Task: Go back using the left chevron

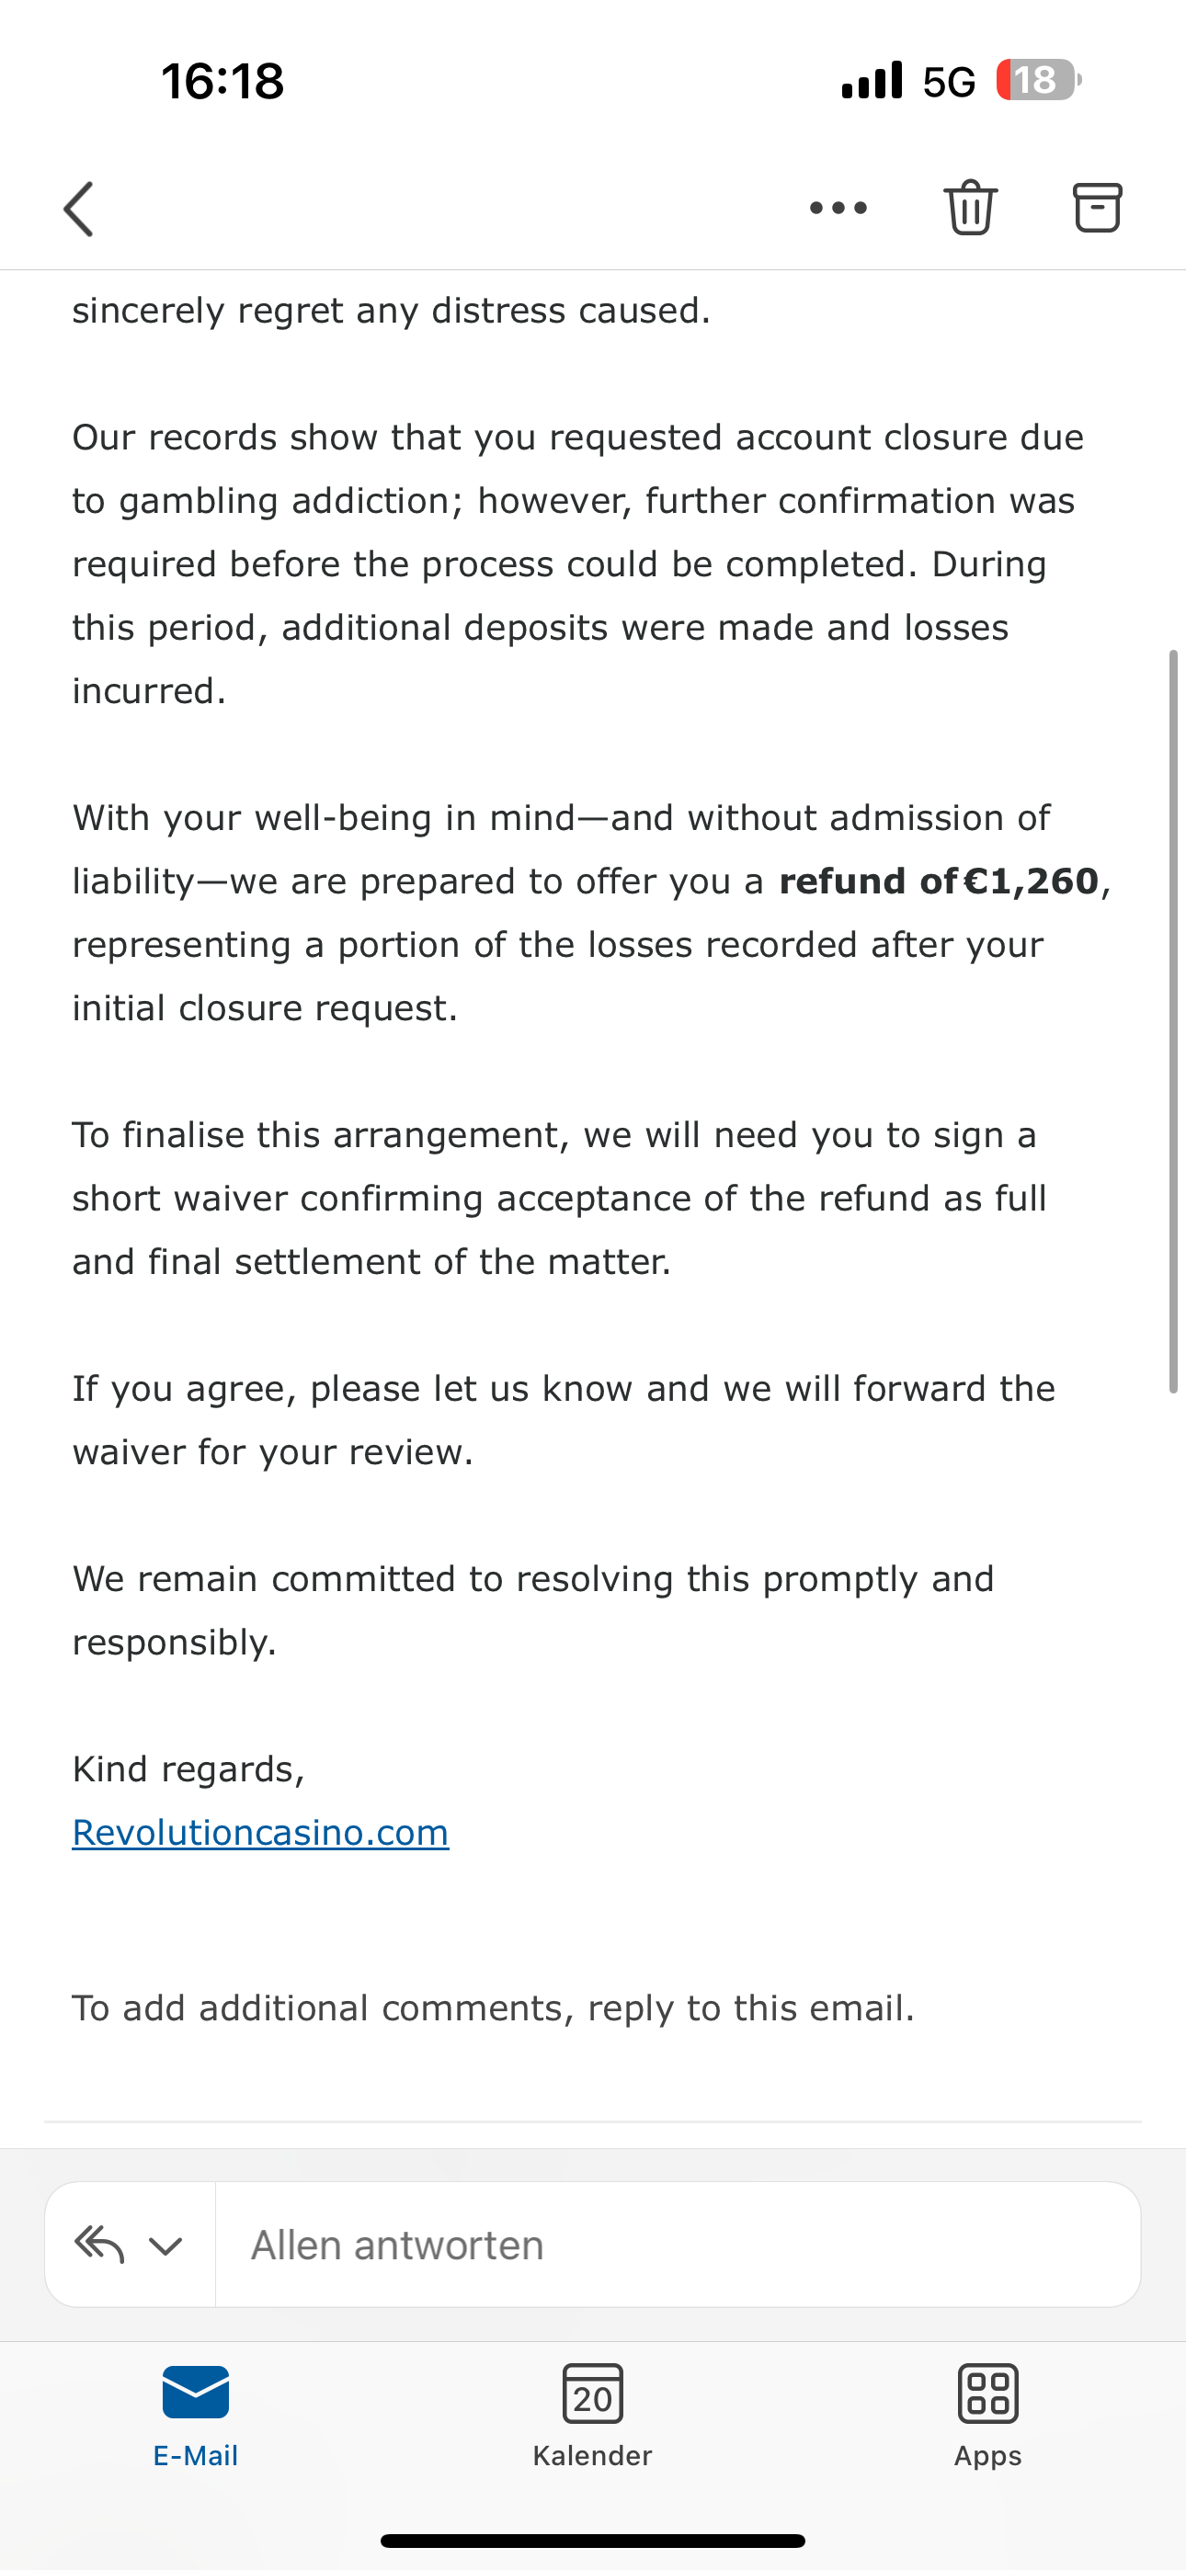Action: (79, 209)
